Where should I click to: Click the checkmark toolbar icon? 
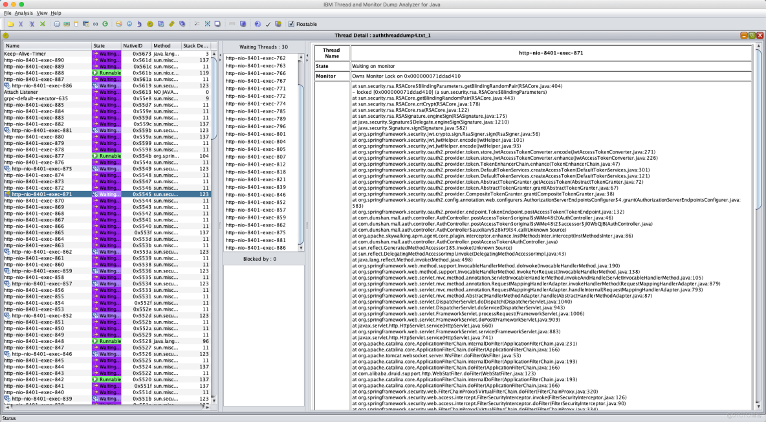[268, 24]
